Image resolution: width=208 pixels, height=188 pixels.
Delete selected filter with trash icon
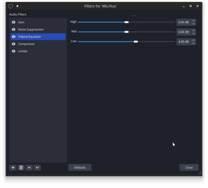(21, 168)
